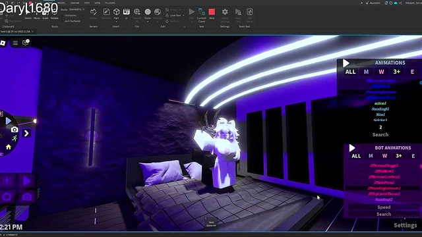
Task: Open the in-game hamburger menu
Action: (x=15, y=43)
